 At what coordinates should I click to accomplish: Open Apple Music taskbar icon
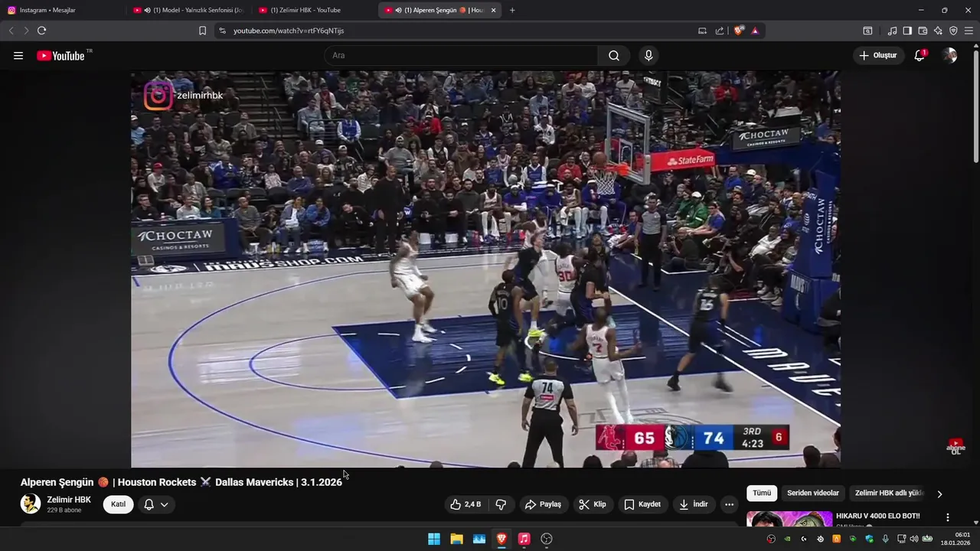click(524, 539)
